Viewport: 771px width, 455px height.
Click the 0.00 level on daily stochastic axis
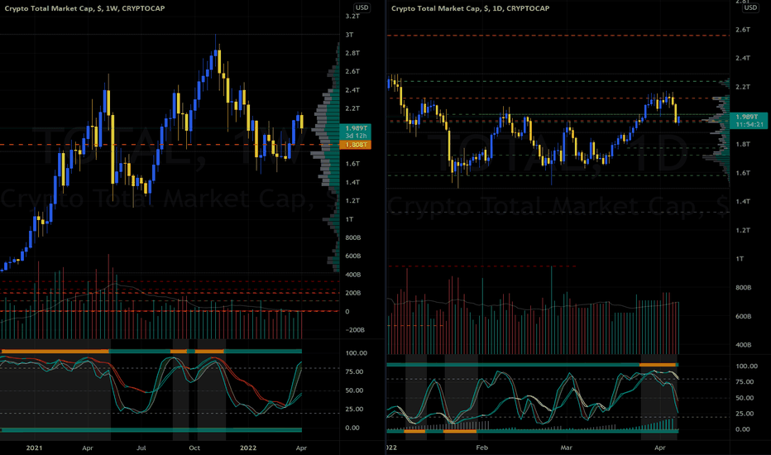tap(743, 429)
